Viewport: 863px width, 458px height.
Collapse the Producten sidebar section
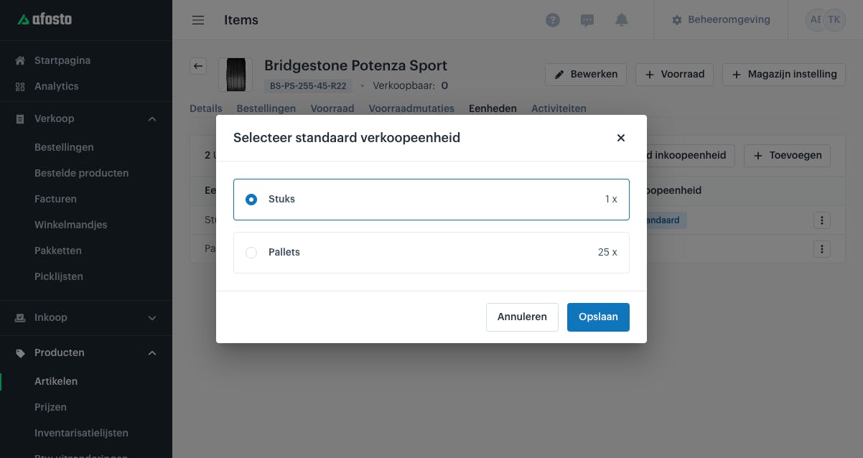click(152, 353)
